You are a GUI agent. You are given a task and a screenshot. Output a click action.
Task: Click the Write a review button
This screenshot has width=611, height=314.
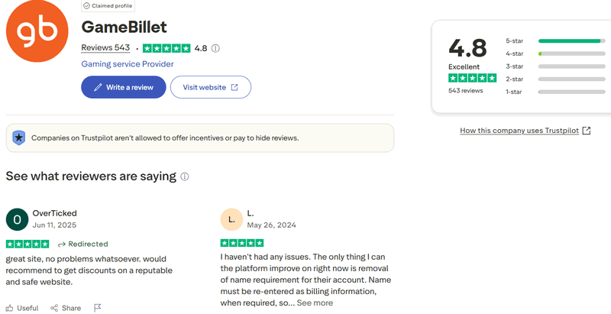tap(122, 87)
